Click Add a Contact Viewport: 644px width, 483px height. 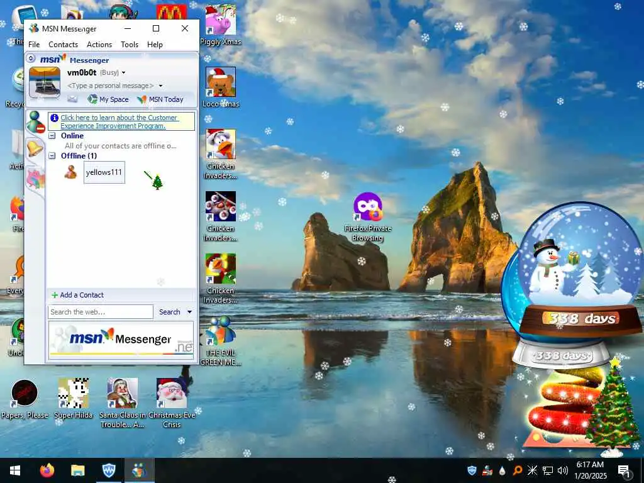pos(77,295)
